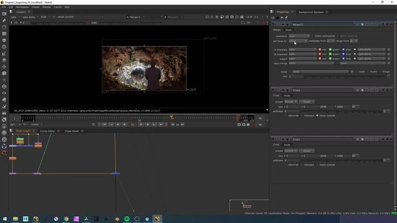This screenshot has height=223, width=397.
Task: Open the set bbox to dropdown
Action: coord(298,41)
